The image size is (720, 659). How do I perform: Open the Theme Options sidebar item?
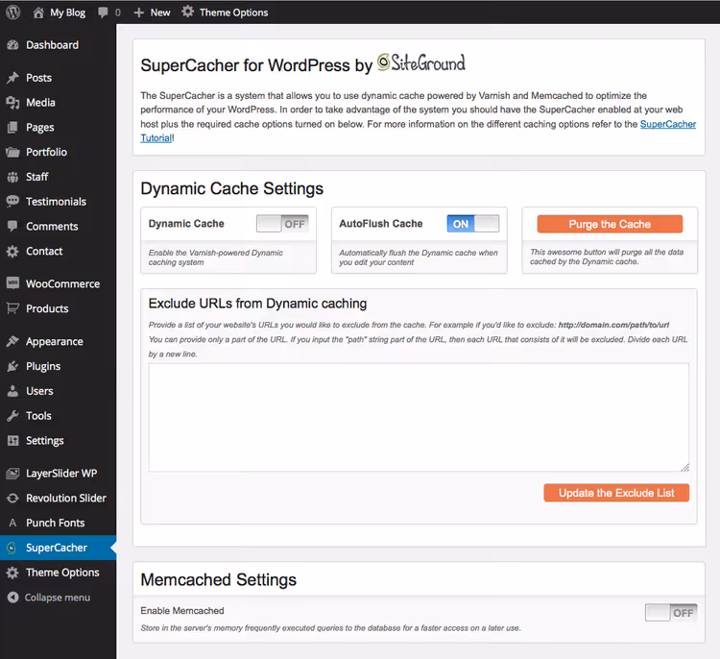click(x=58, y=573)
